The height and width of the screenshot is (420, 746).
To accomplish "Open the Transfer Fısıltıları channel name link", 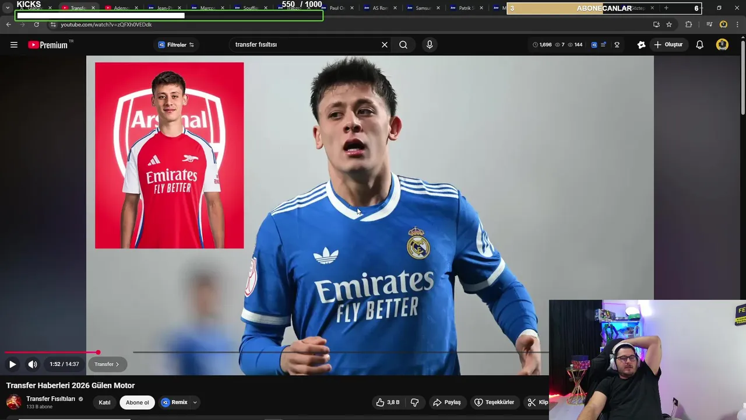I will coord(51,399).
